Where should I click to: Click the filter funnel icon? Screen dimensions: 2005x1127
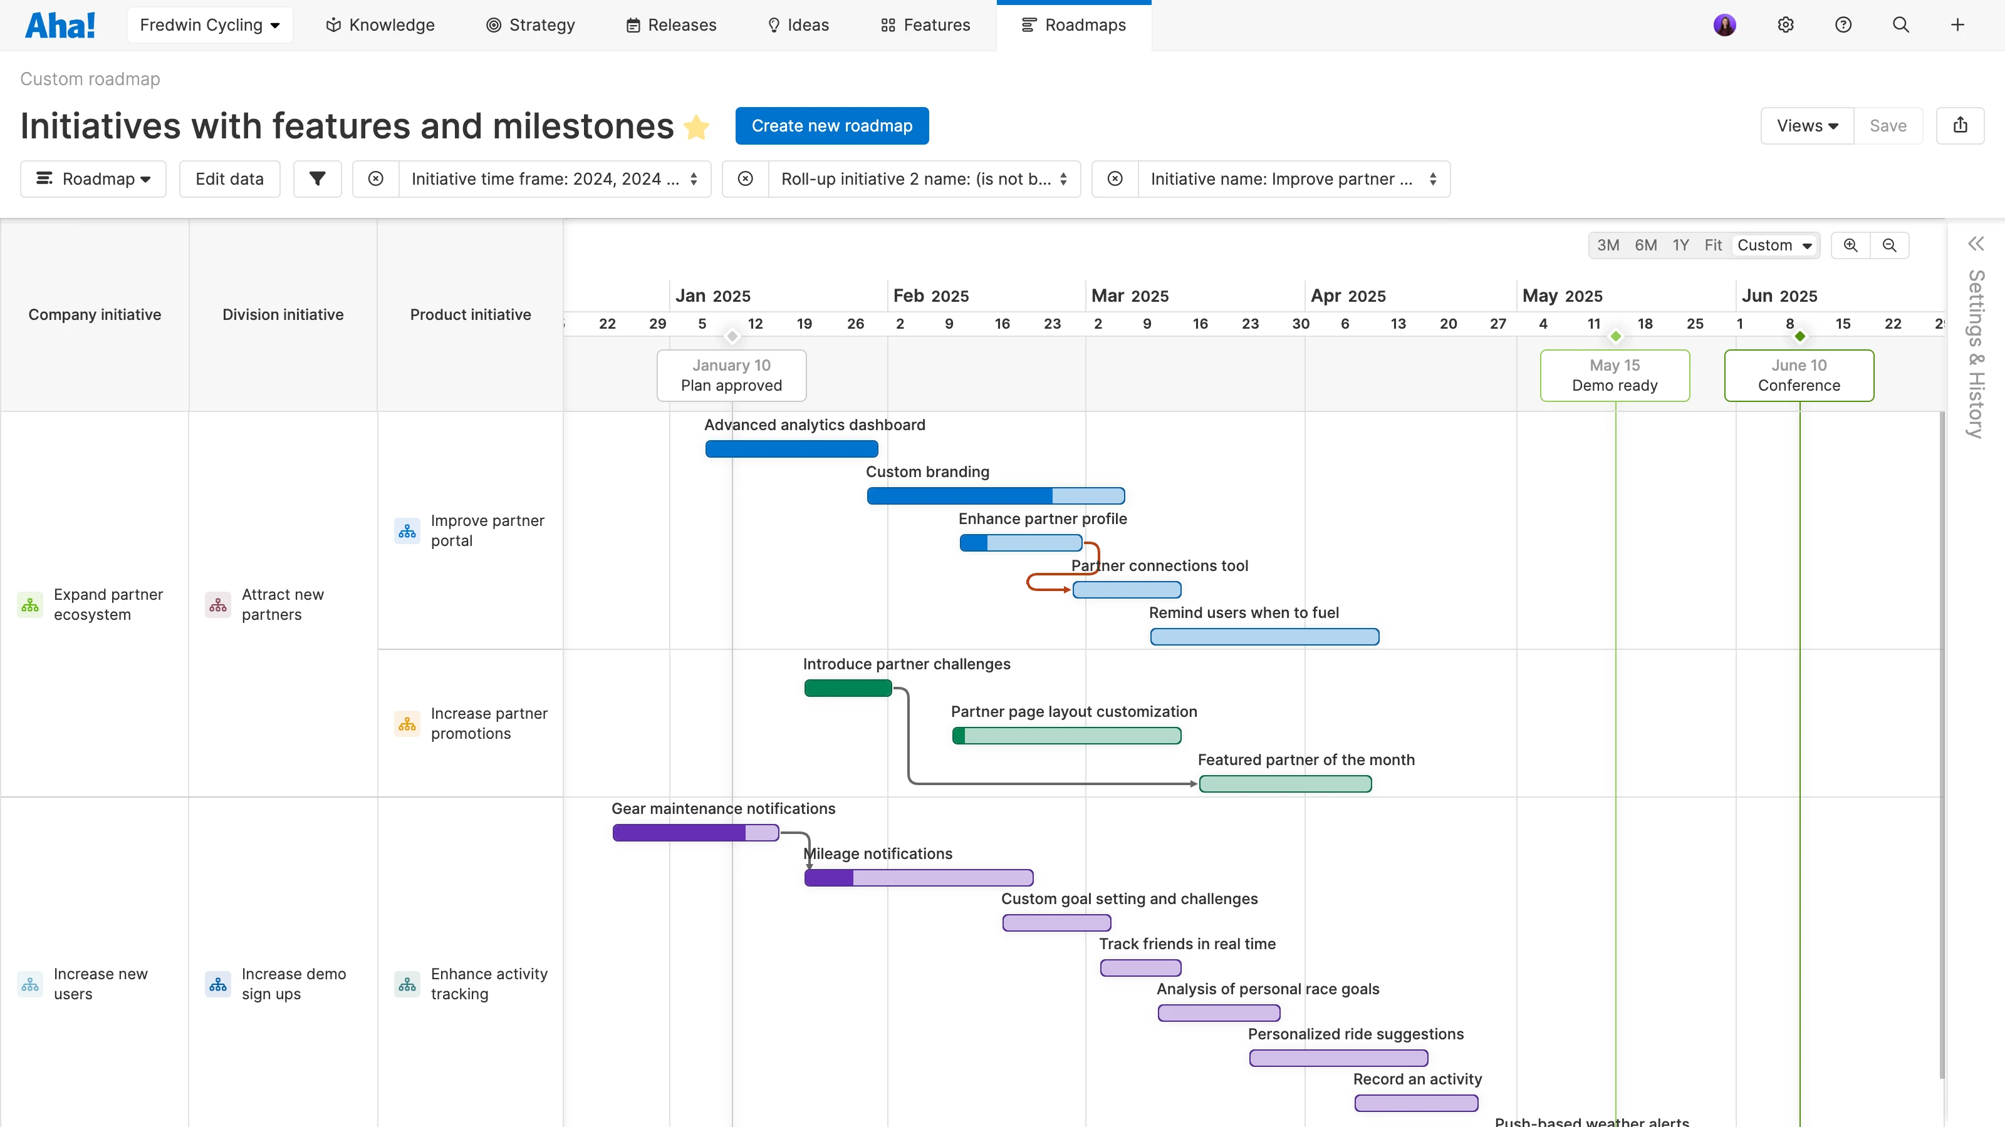317,179
